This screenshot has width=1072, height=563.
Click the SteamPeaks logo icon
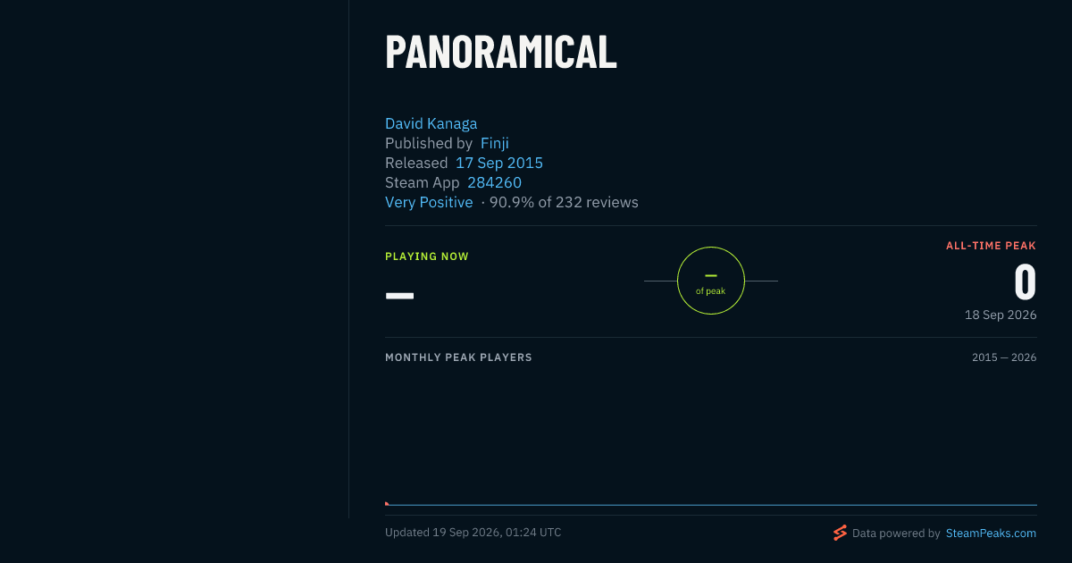(x=840, y=533)
